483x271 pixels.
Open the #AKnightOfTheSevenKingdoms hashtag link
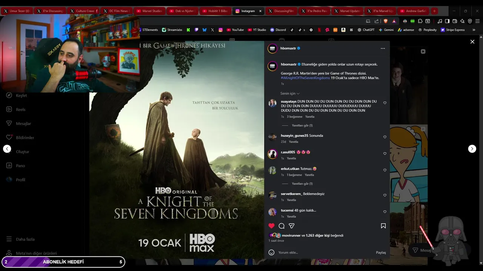(305, 78)
